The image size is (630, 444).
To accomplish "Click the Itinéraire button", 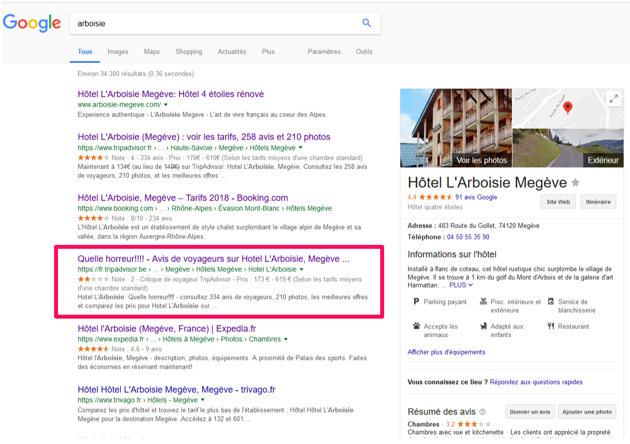I will point(599,202).
